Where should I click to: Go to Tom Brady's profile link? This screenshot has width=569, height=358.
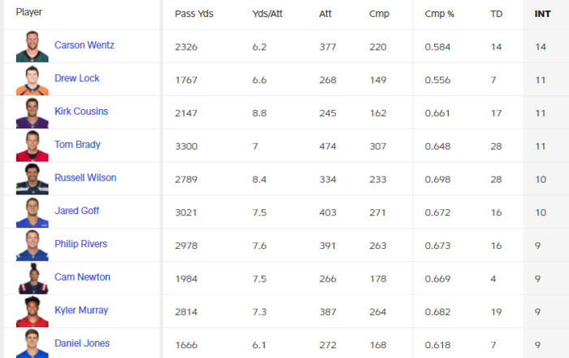coord(76,144)
